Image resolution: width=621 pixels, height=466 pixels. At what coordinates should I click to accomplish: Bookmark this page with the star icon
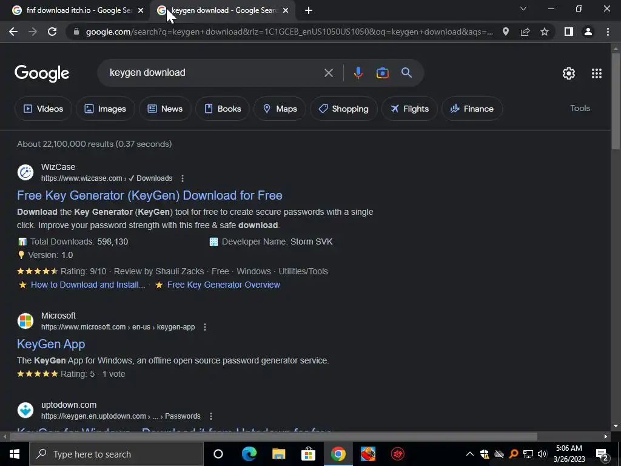(x=545, y=32)
